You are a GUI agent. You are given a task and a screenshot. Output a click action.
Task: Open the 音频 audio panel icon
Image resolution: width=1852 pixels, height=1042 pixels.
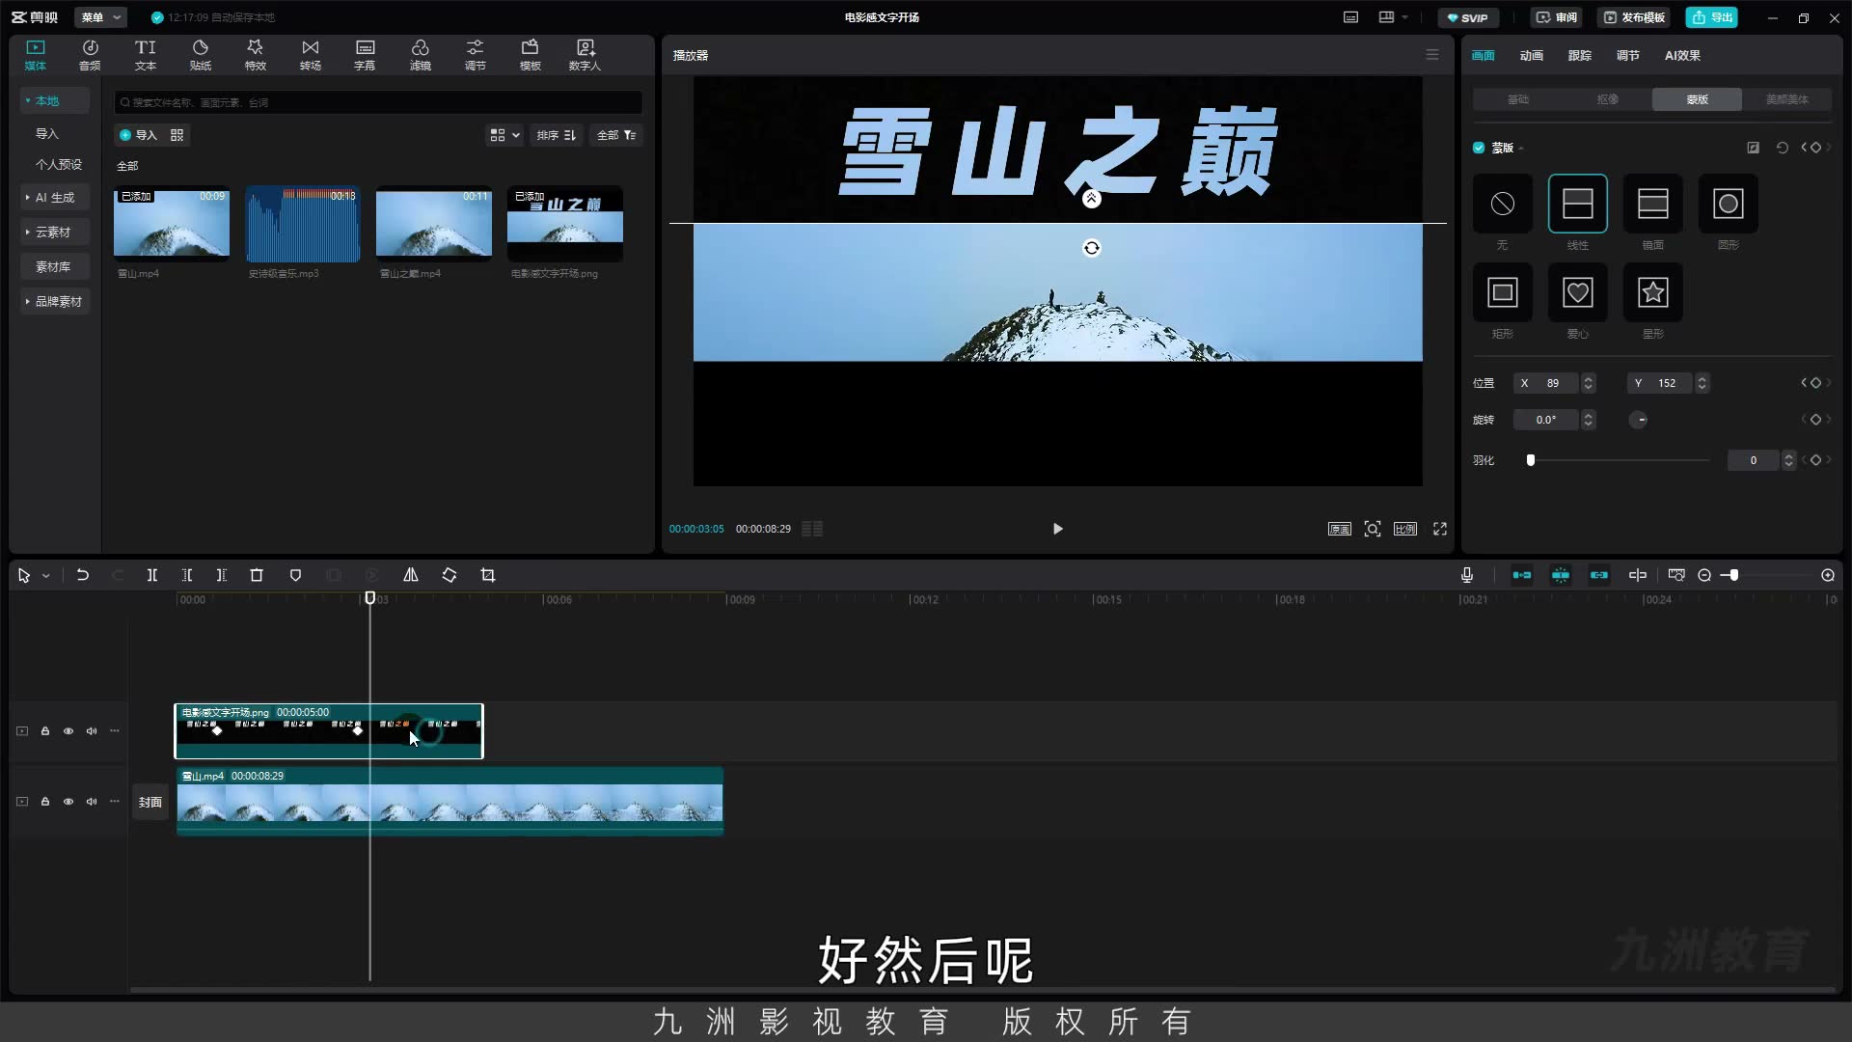click(x=90, y=55)
